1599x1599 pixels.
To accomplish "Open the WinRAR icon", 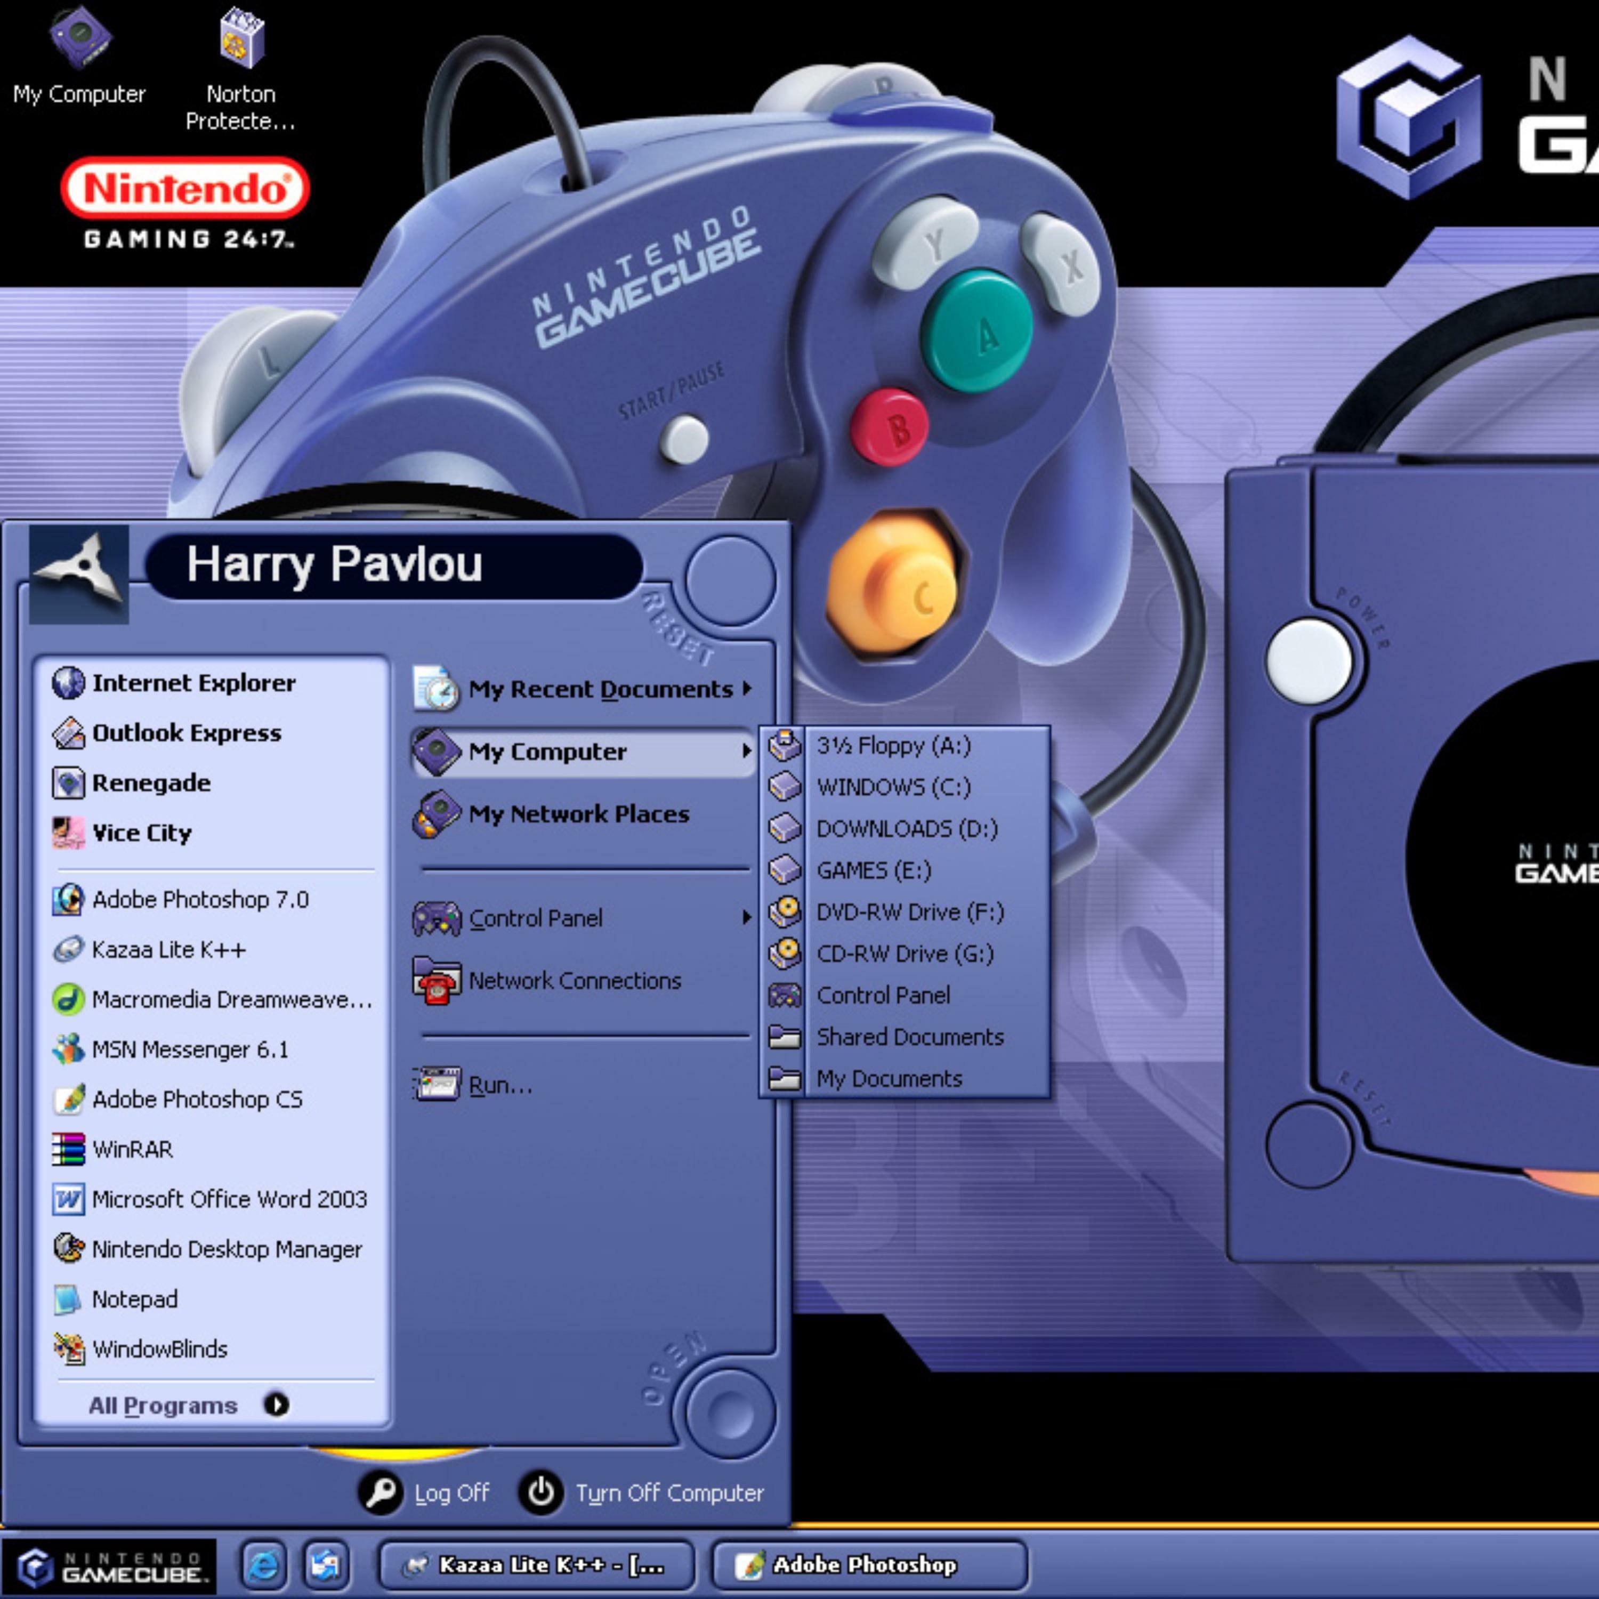I will coord(69,1150).
